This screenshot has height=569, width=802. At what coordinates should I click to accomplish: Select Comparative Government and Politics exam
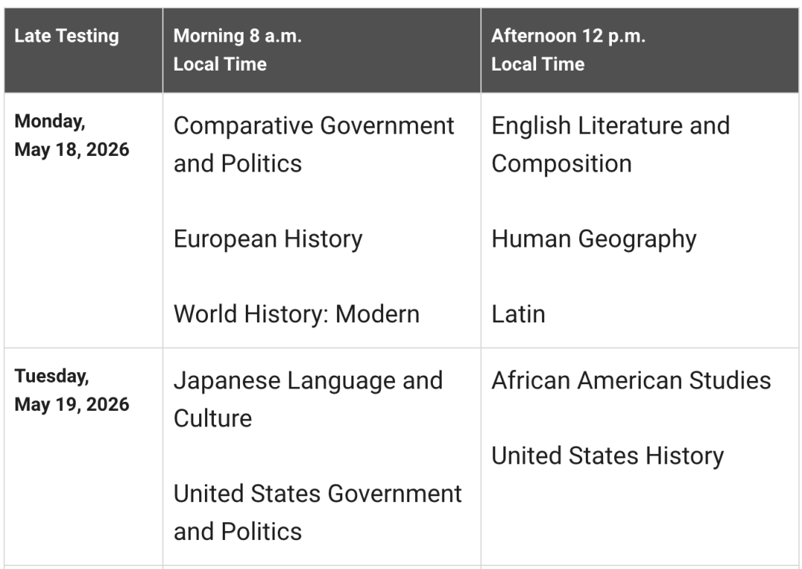point(313,145)
